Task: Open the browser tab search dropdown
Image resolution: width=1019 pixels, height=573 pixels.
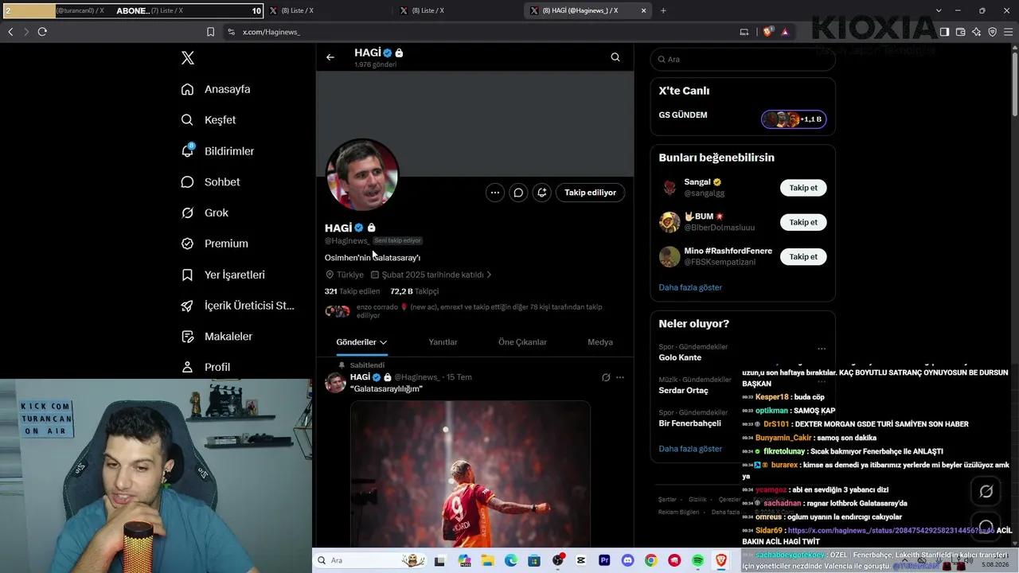Action: [939, 10]
